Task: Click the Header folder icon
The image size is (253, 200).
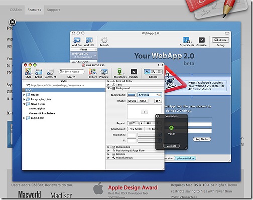Action: [28, 95]
